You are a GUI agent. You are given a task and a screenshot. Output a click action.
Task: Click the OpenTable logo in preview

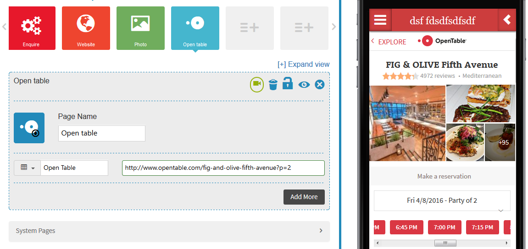[x=442, y=41]
